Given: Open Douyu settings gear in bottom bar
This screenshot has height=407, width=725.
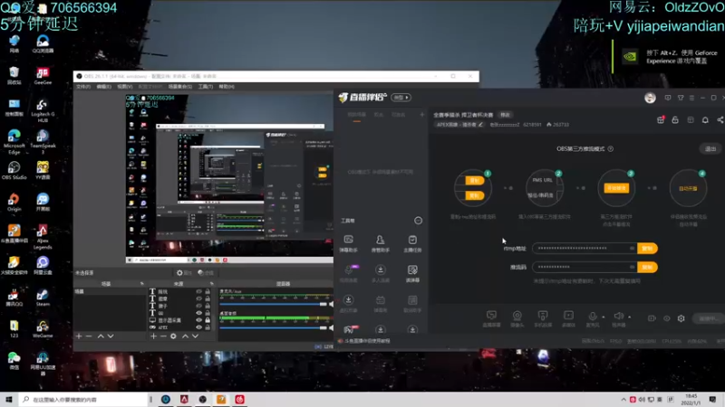Looking at the screenshot, I should pos(681,318).
